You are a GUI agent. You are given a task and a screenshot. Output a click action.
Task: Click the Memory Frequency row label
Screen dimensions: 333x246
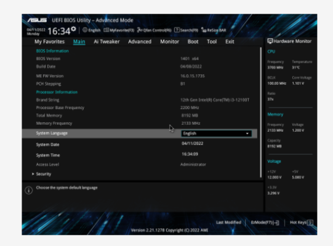coord(54,124)
